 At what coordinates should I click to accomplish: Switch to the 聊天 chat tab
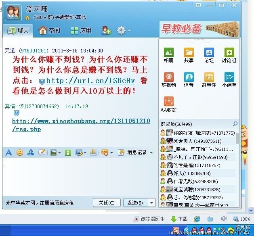18,30
